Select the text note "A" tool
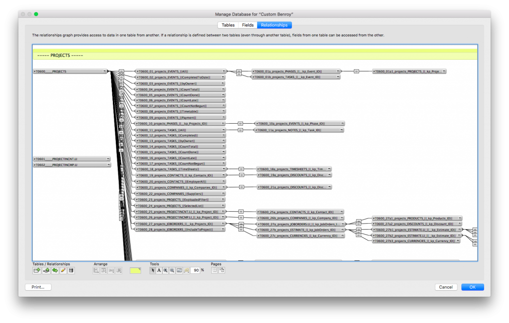 click(x=159, y=270)
